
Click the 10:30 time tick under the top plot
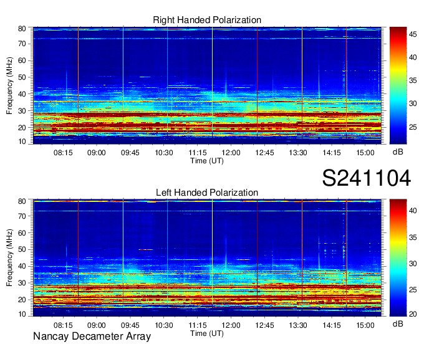click(x=164, y=153)
